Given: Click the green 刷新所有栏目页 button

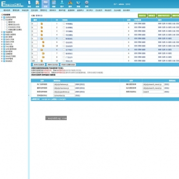Looking at the screenshot, I should pyautogui.click(x=164, y=16).
